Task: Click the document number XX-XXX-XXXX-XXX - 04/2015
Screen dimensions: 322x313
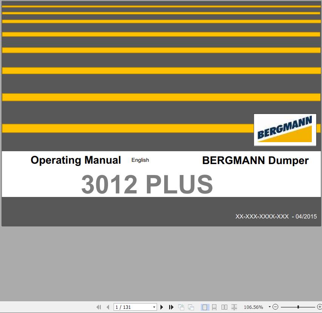Action: (276, 216)
